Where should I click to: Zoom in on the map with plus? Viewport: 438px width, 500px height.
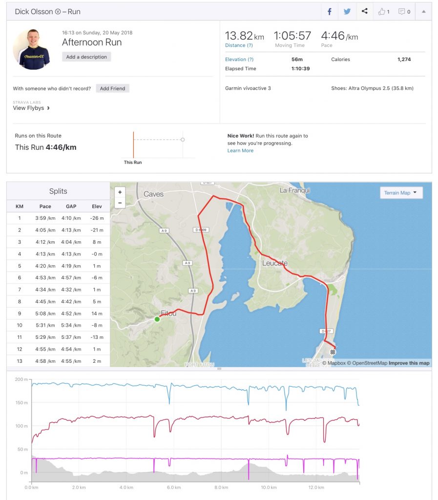[x=120, y=192]
